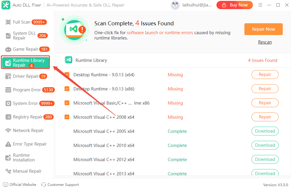Toggle Microsoft Visual C++ 2008 x64 checkbox
Screen dimensions: 291x190
click(67, 117)
